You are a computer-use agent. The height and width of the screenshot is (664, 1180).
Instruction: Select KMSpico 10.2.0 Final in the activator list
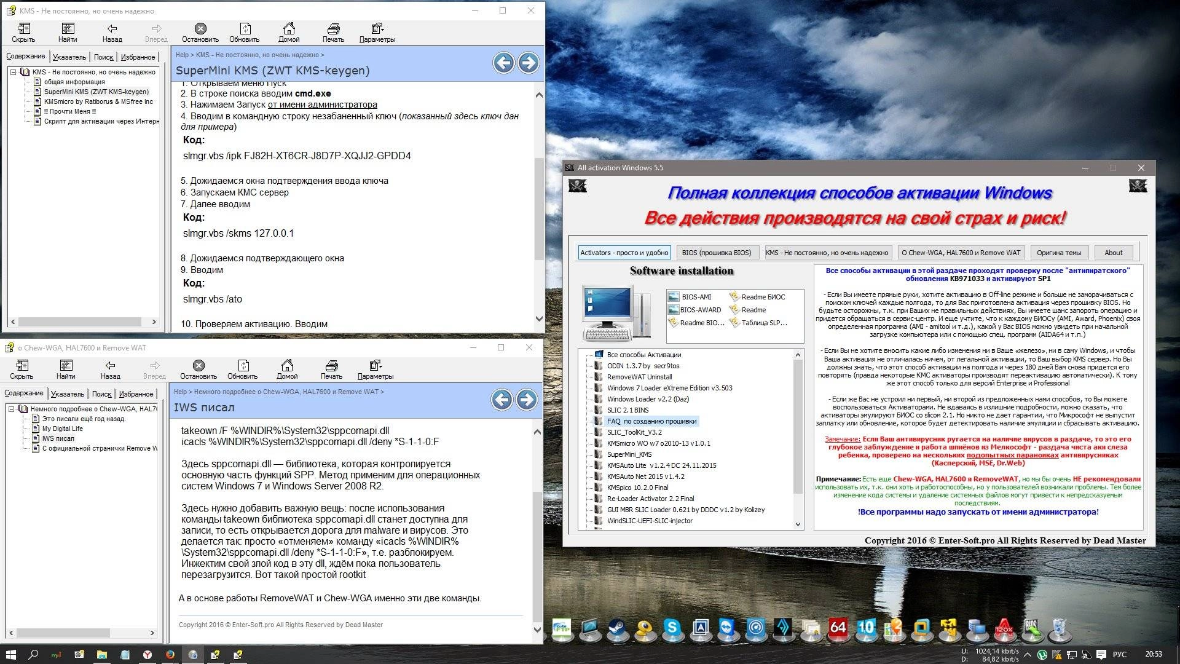click(637, 488)
